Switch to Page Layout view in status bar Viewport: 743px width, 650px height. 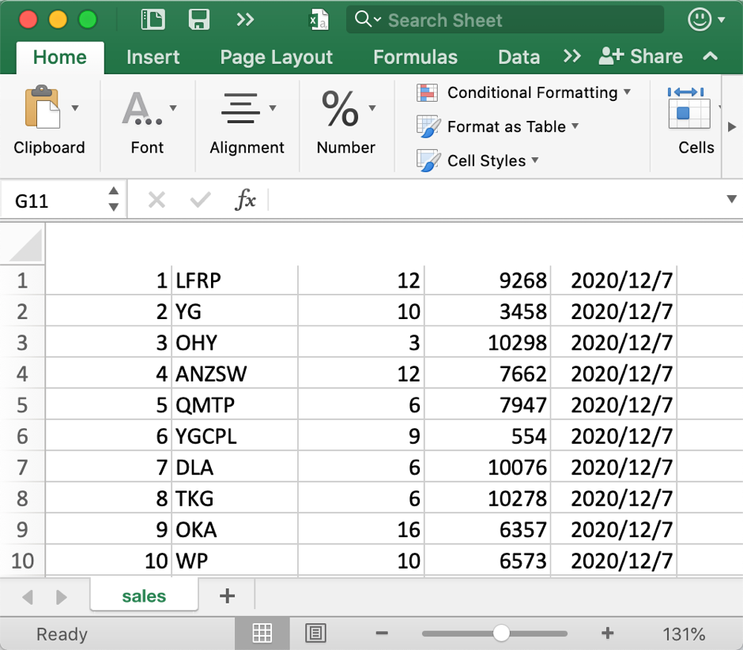tap(315, 633)
